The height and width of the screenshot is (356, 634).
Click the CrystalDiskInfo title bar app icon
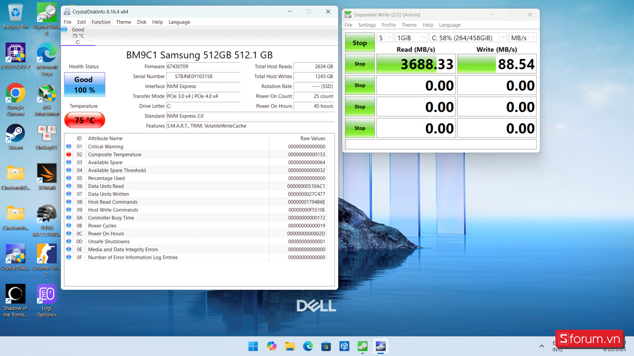[67, 12]
